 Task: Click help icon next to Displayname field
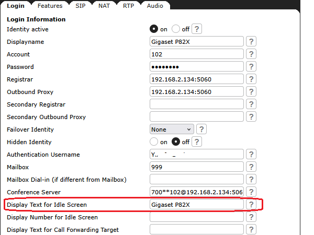(251, 42)
